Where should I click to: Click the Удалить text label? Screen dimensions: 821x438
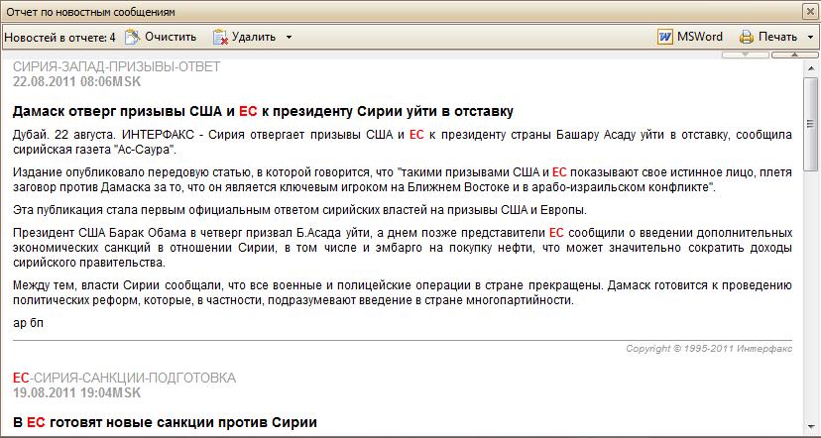[255, 37]
